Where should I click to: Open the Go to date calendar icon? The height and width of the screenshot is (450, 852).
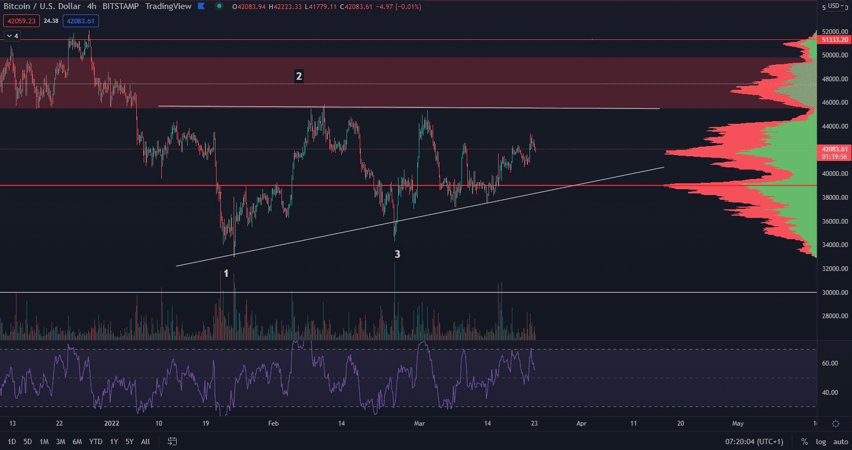tap(172, 441)
